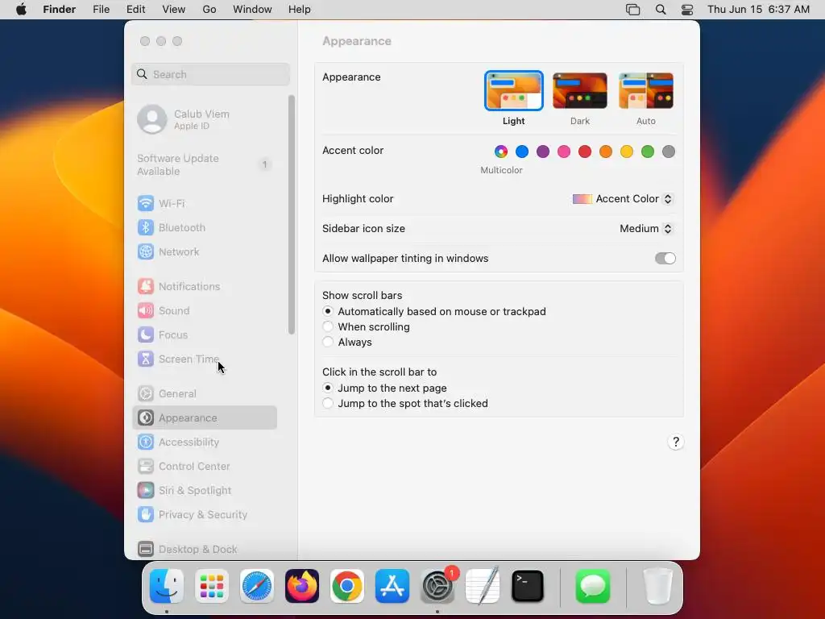Viewport: 825px width, 619px height.
Task: Launch Terminal from the Dock
Action: point(527,586)
